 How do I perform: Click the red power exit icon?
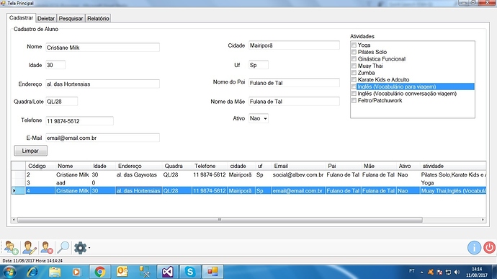point(489,247)
